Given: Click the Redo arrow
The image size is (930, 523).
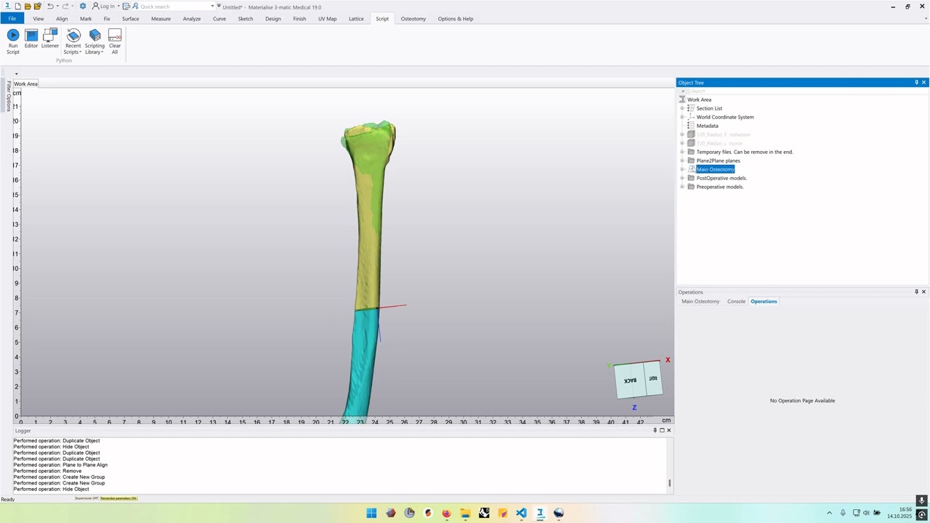Looking at the screenshot, I should (65, 7).
